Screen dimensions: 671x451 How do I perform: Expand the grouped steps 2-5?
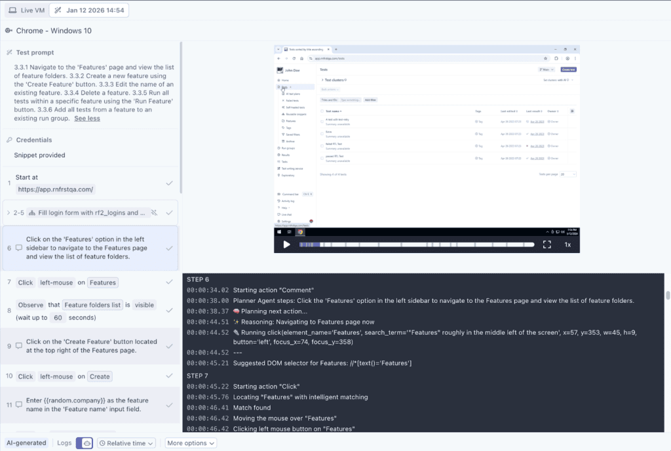[8, 213]
